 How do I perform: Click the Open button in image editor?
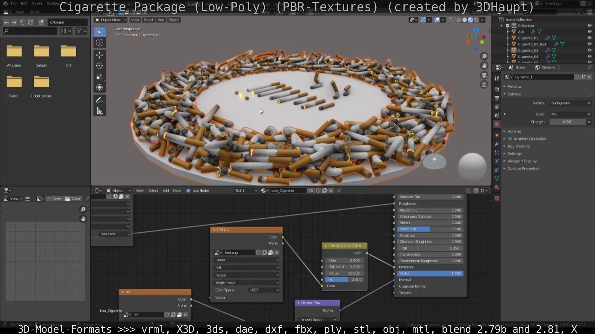[x=73, y=199]
